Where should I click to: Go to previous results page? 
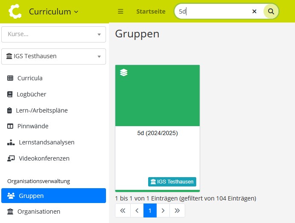click(137, 211)
